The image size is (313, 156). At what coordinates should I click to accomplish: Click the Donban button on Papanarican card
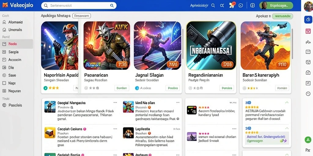click(x=122, y=88)
